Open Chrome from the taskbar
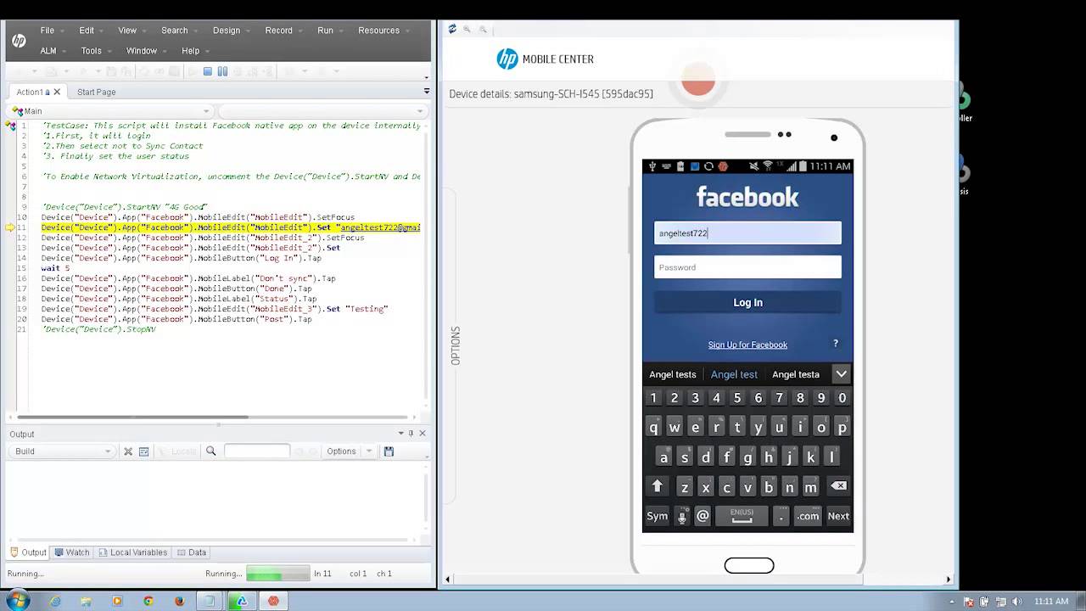The image size is (1086, 611). [148, 601]
